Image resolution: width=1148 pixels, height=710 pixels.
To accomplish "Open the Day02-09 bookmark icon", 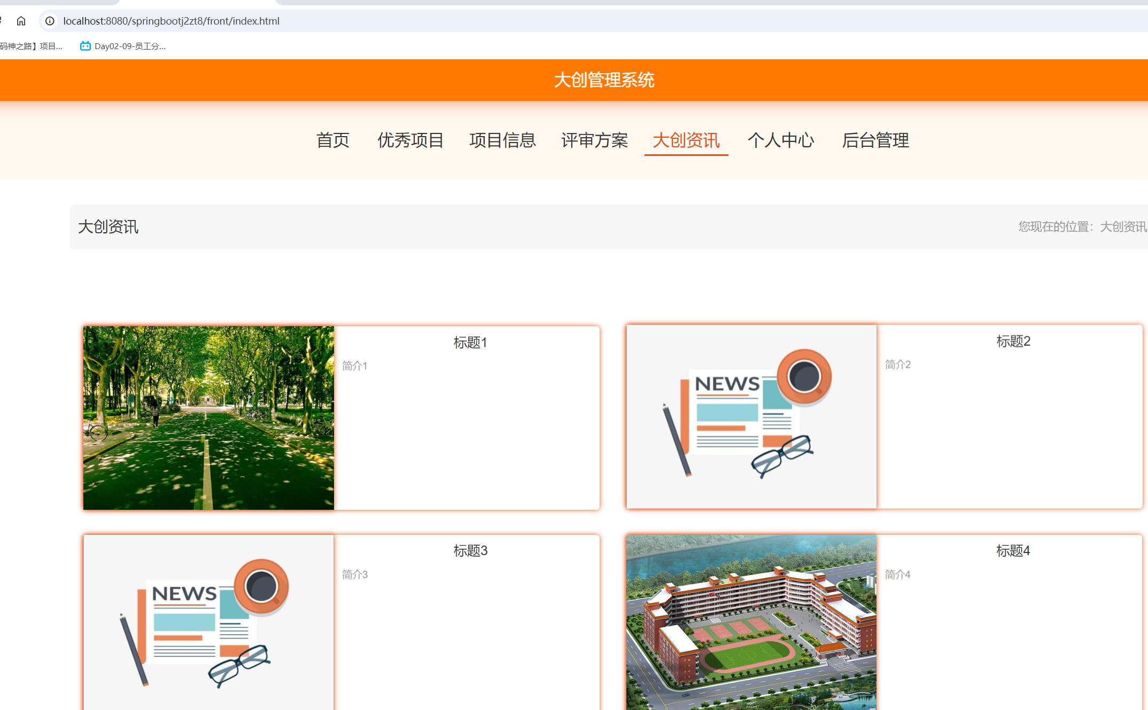I will pyautogui.click(x=85, y=46).
